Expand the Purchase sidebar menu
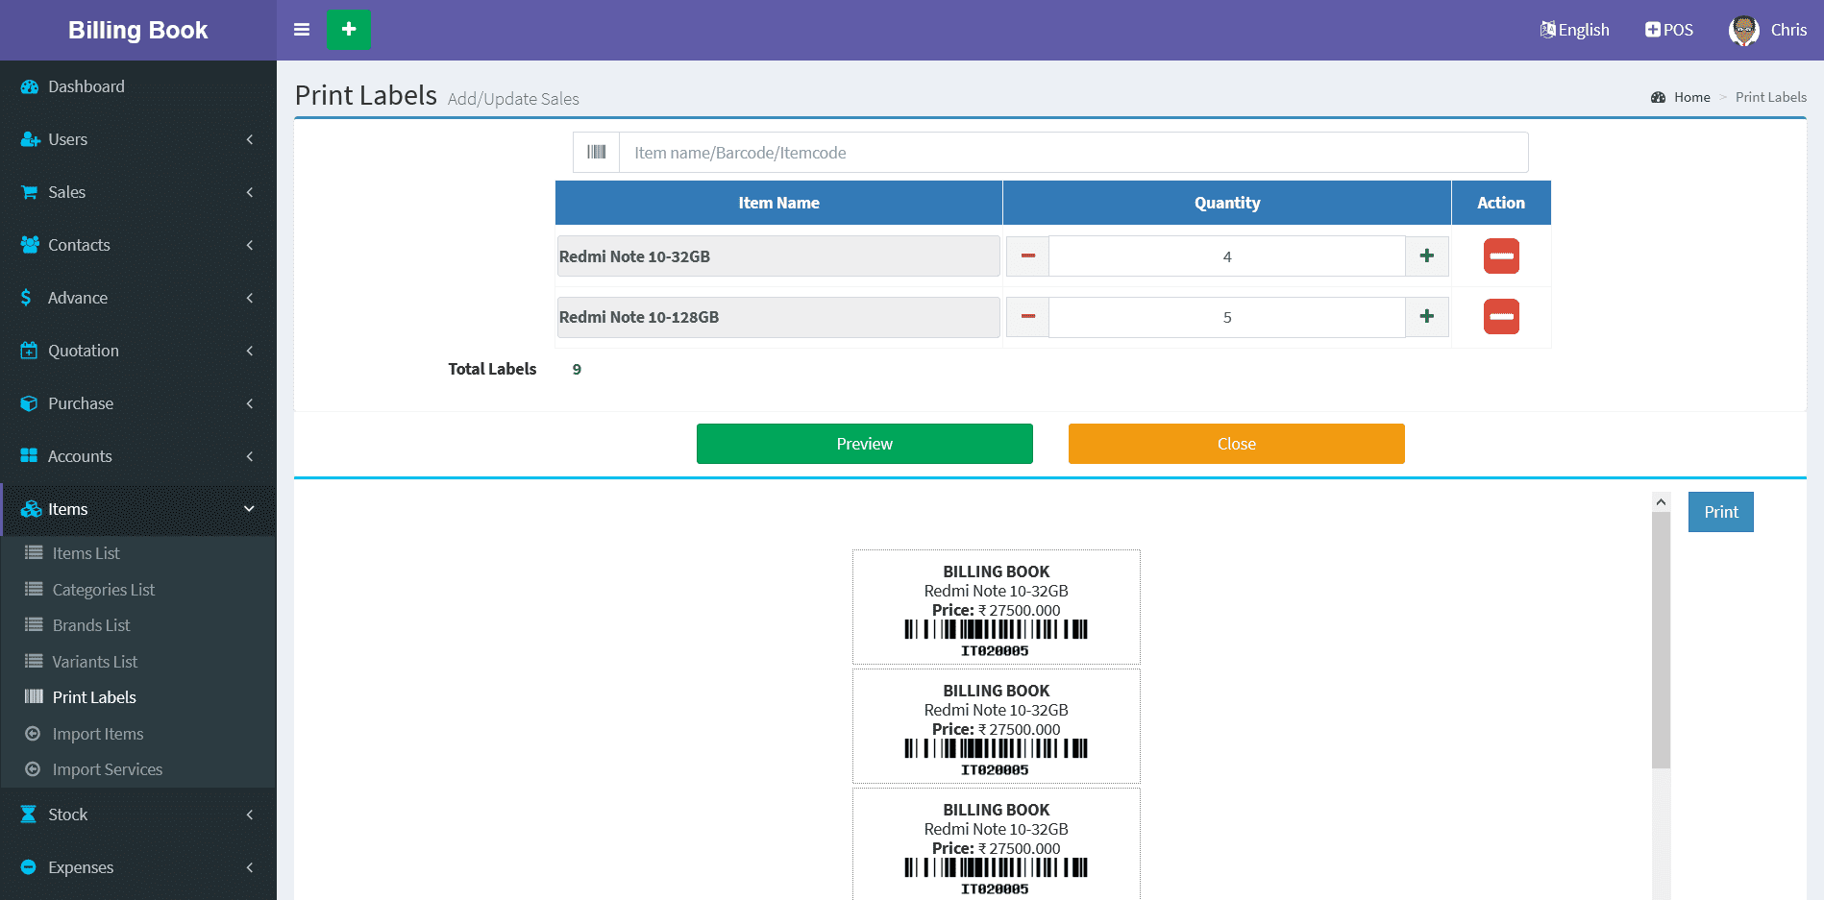The width and height of the screenshot is (1824, 900). (x=81, y=403)
